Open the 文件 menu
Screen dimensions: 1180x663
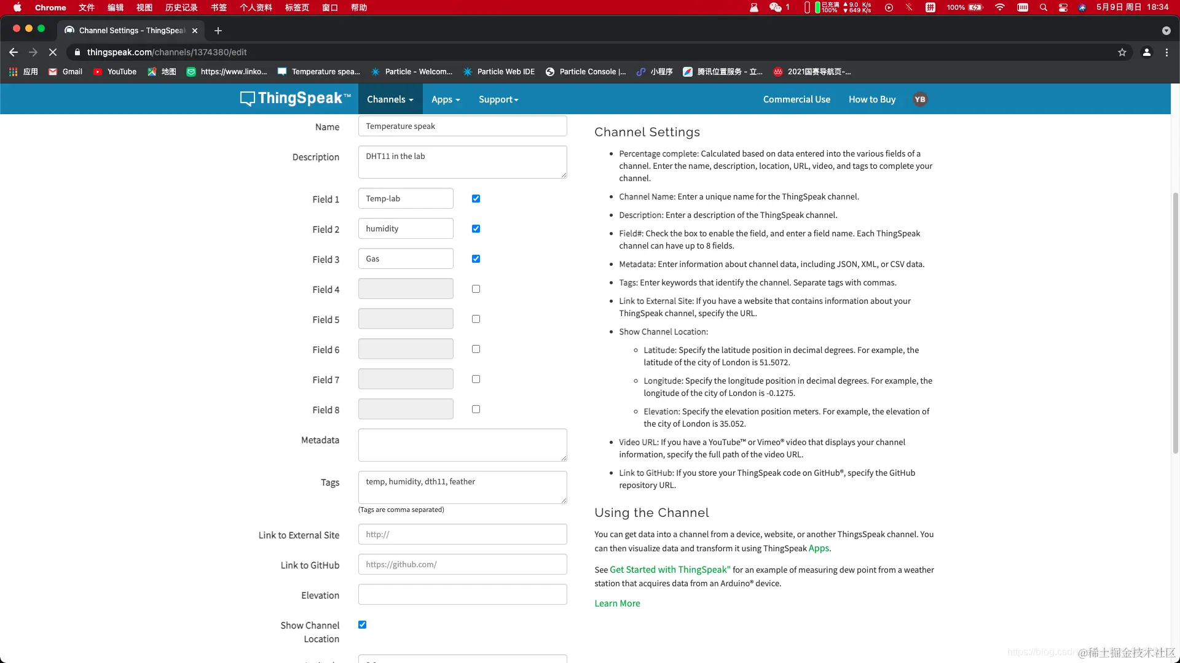pyautogui.click(x=87, y=7)
